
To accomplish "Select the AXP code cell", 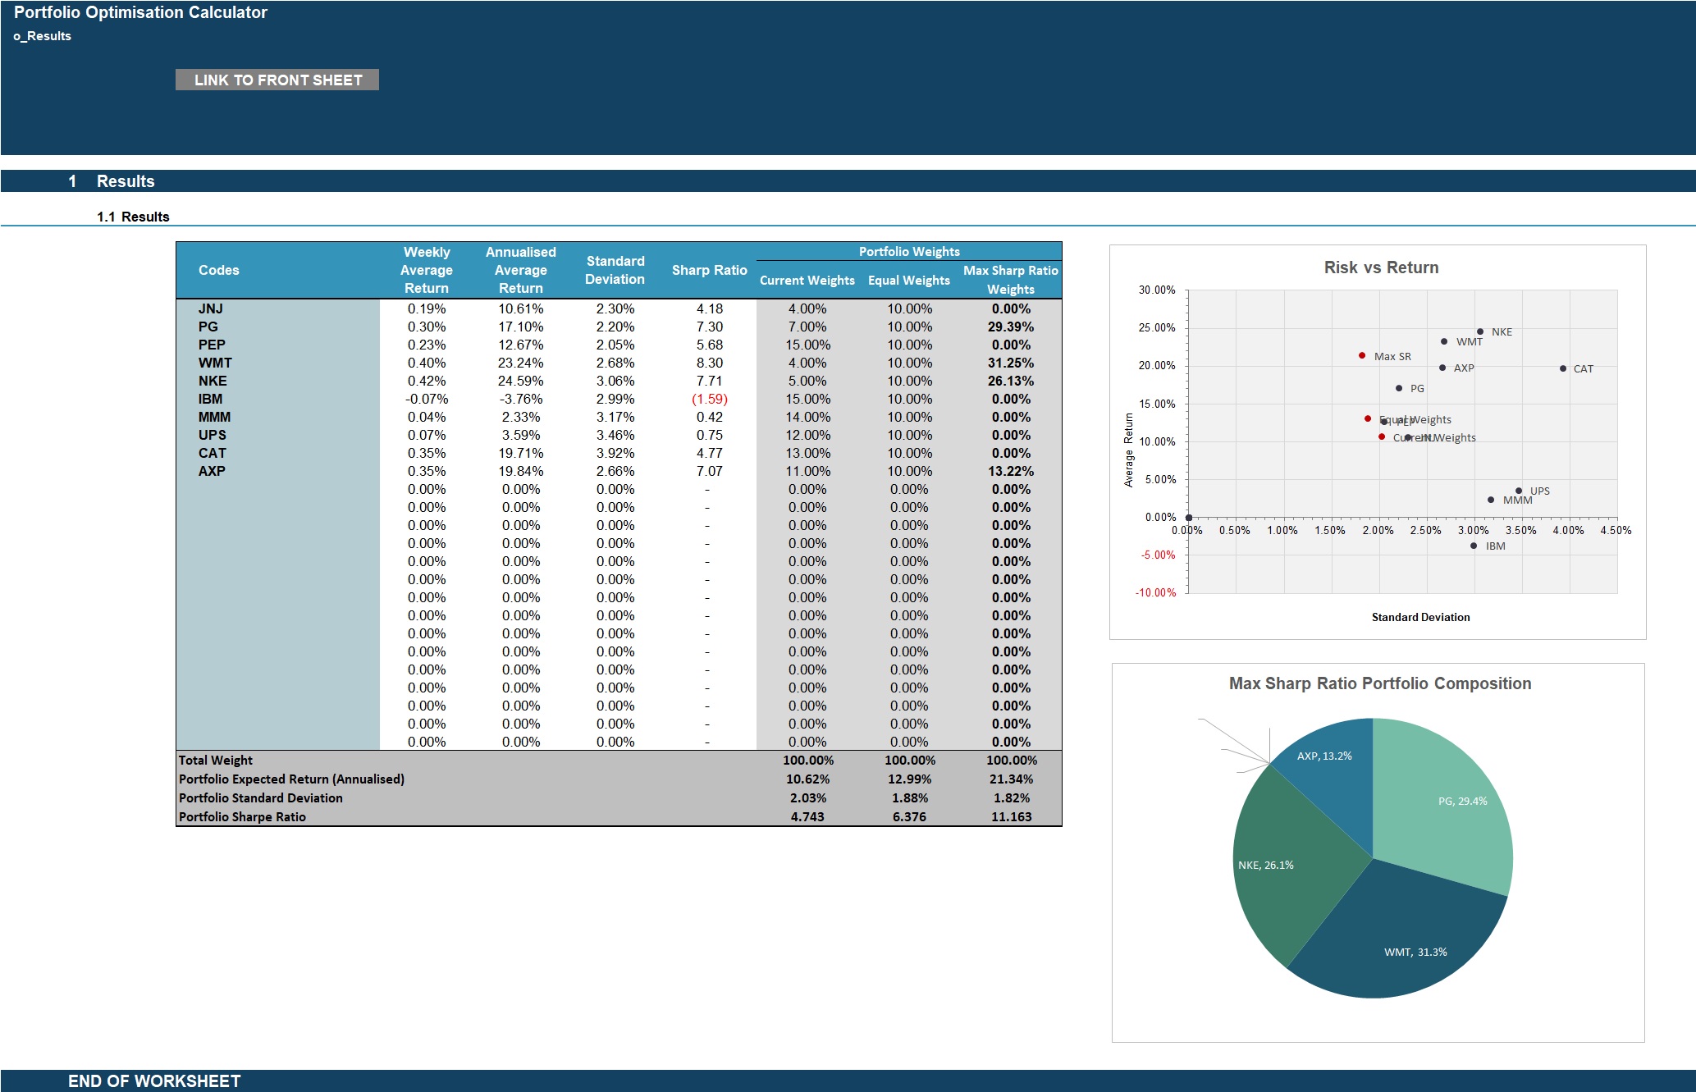I will point(278,471).
